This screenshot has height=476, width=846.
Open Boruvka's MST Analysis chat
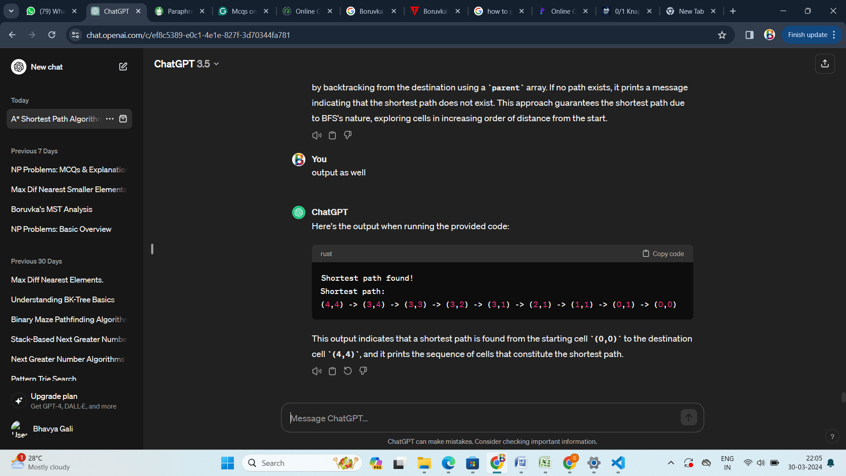point(69,209)
